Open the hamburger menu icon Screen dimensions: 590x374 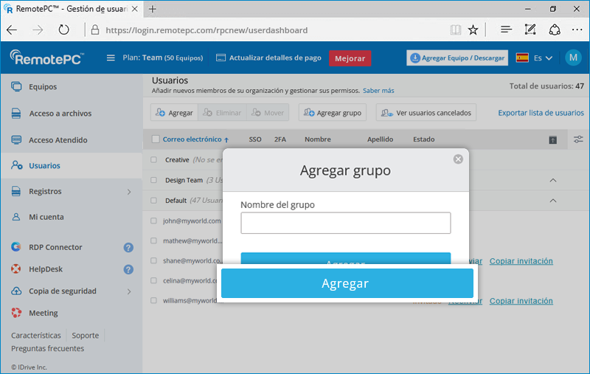point(111,58)
